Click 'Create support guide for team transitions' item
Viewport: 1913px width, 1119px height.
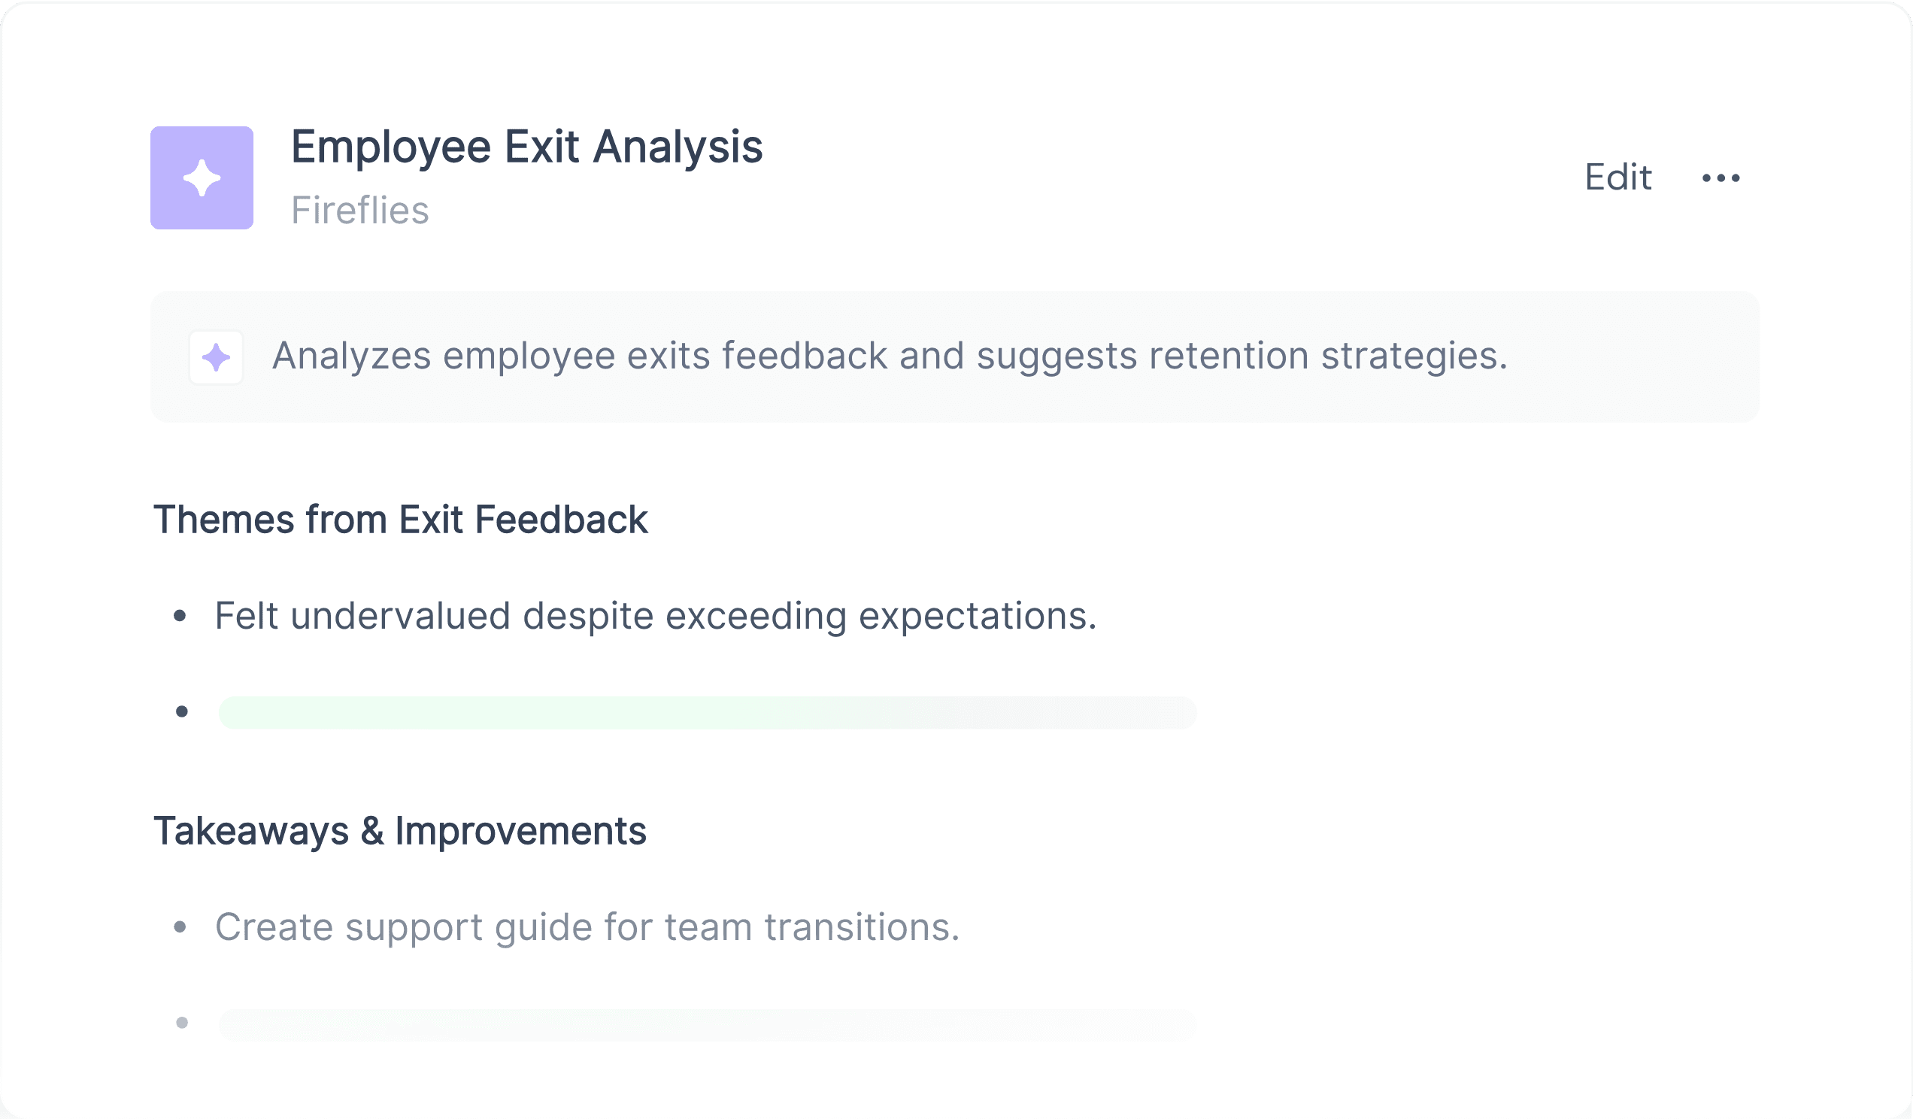pos(587,927)
